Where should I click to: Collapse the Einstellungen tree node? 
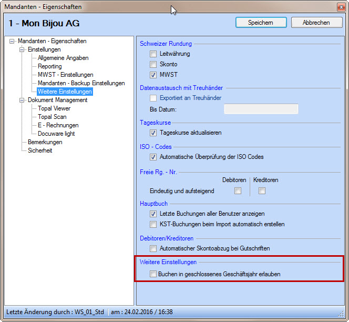[22, 49]
